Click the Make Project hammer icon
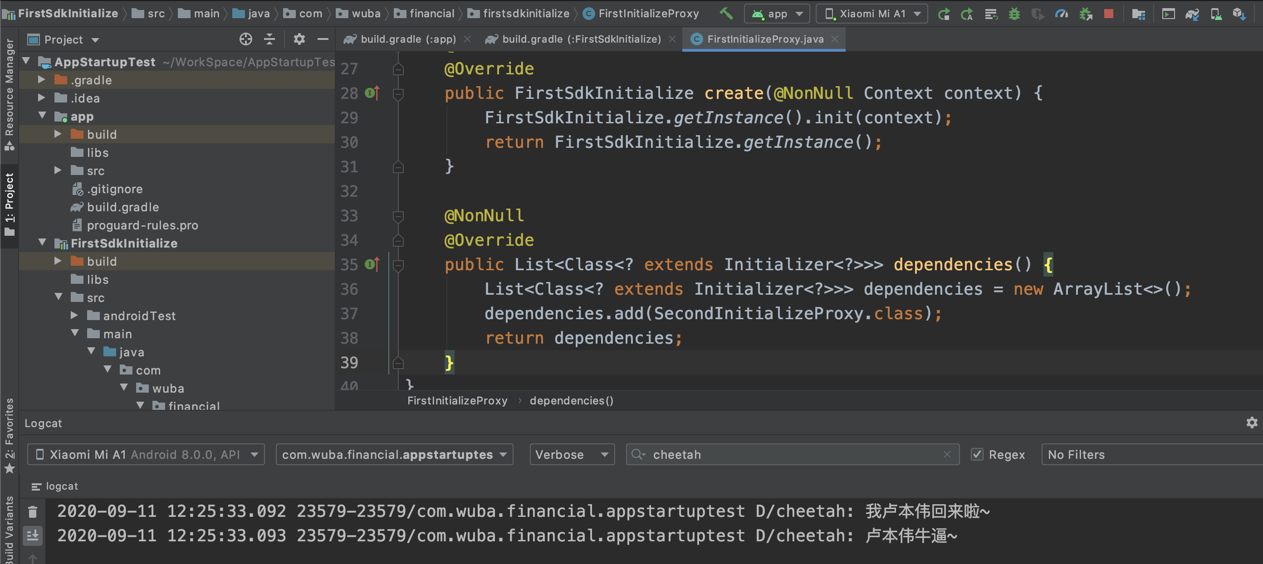1263x564 pixels. pos(726,13)
